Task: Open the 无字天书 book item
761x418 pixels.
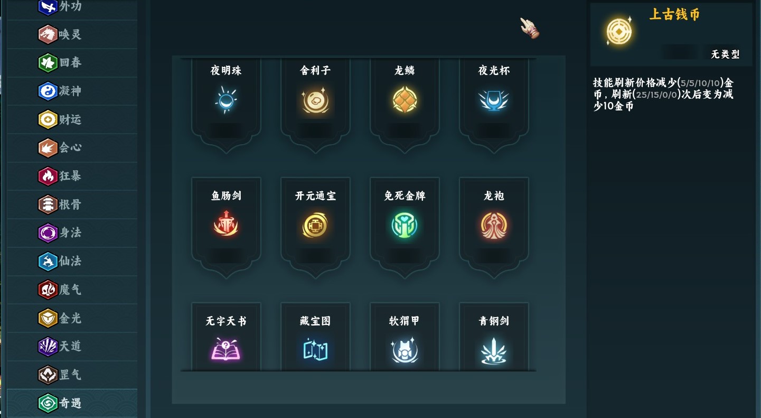Action: click(x=226, y=350)
